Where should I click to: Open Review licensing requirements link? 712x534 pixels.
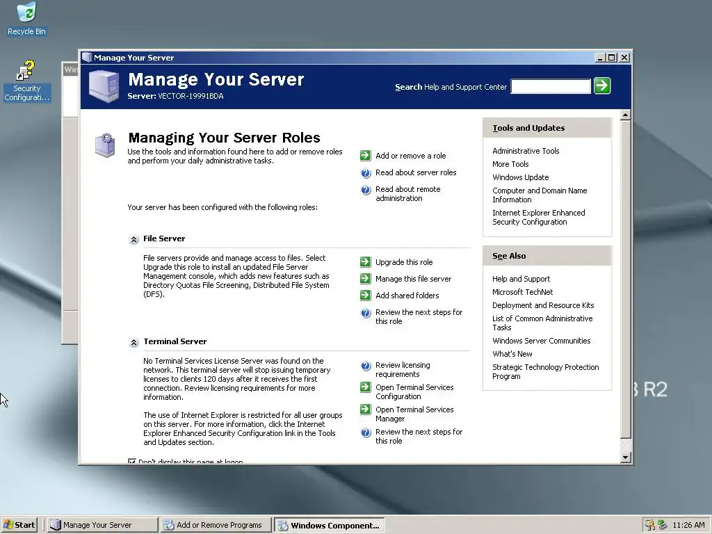[x=403, y=370]
